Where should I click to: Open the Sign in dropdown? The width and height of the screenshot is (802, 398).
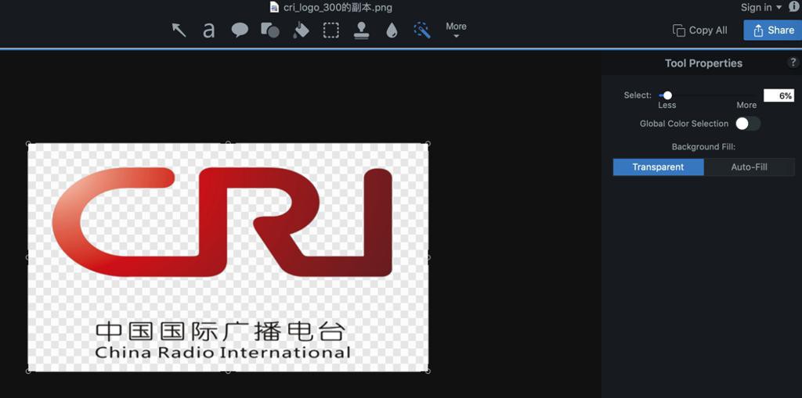(761, 7)
